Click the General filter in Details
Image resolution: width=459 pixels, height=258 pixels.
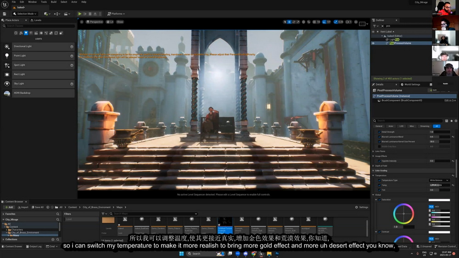click(x=379, y=126)
